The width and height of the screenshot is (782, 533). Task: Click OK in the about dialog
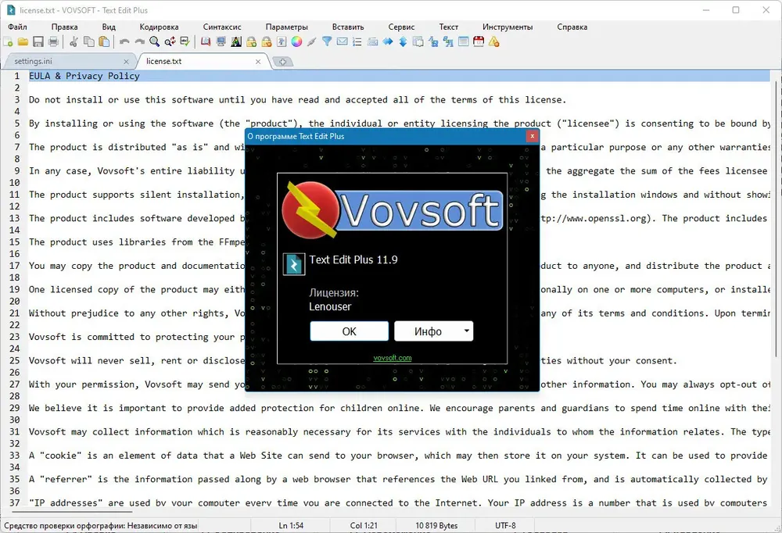[349, 331]
